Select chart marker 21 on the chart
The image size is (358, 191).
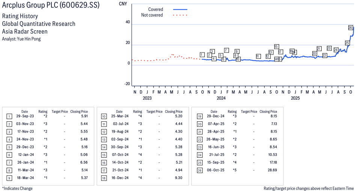click(x=319, y=49)
